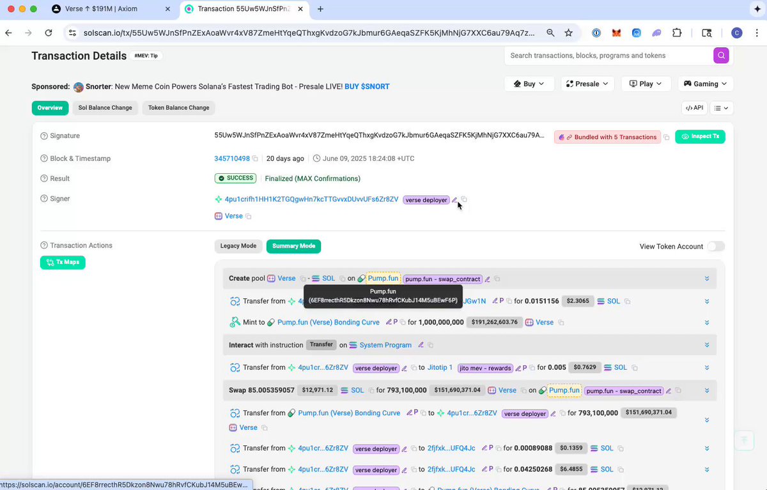This screenshot has width=767, height=490.
Task: Click the browser address bar URL
Action: (309, 33)
